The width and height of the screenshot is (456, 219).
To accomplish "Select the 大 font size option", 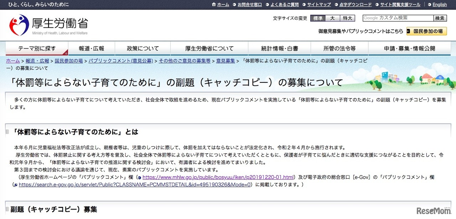I will [x=333, y=18].
